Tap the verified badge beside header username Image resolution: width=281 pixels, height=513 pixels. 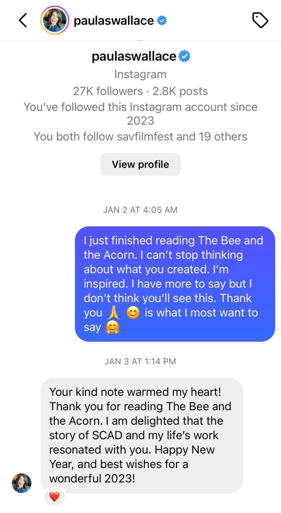coord(162,21)
